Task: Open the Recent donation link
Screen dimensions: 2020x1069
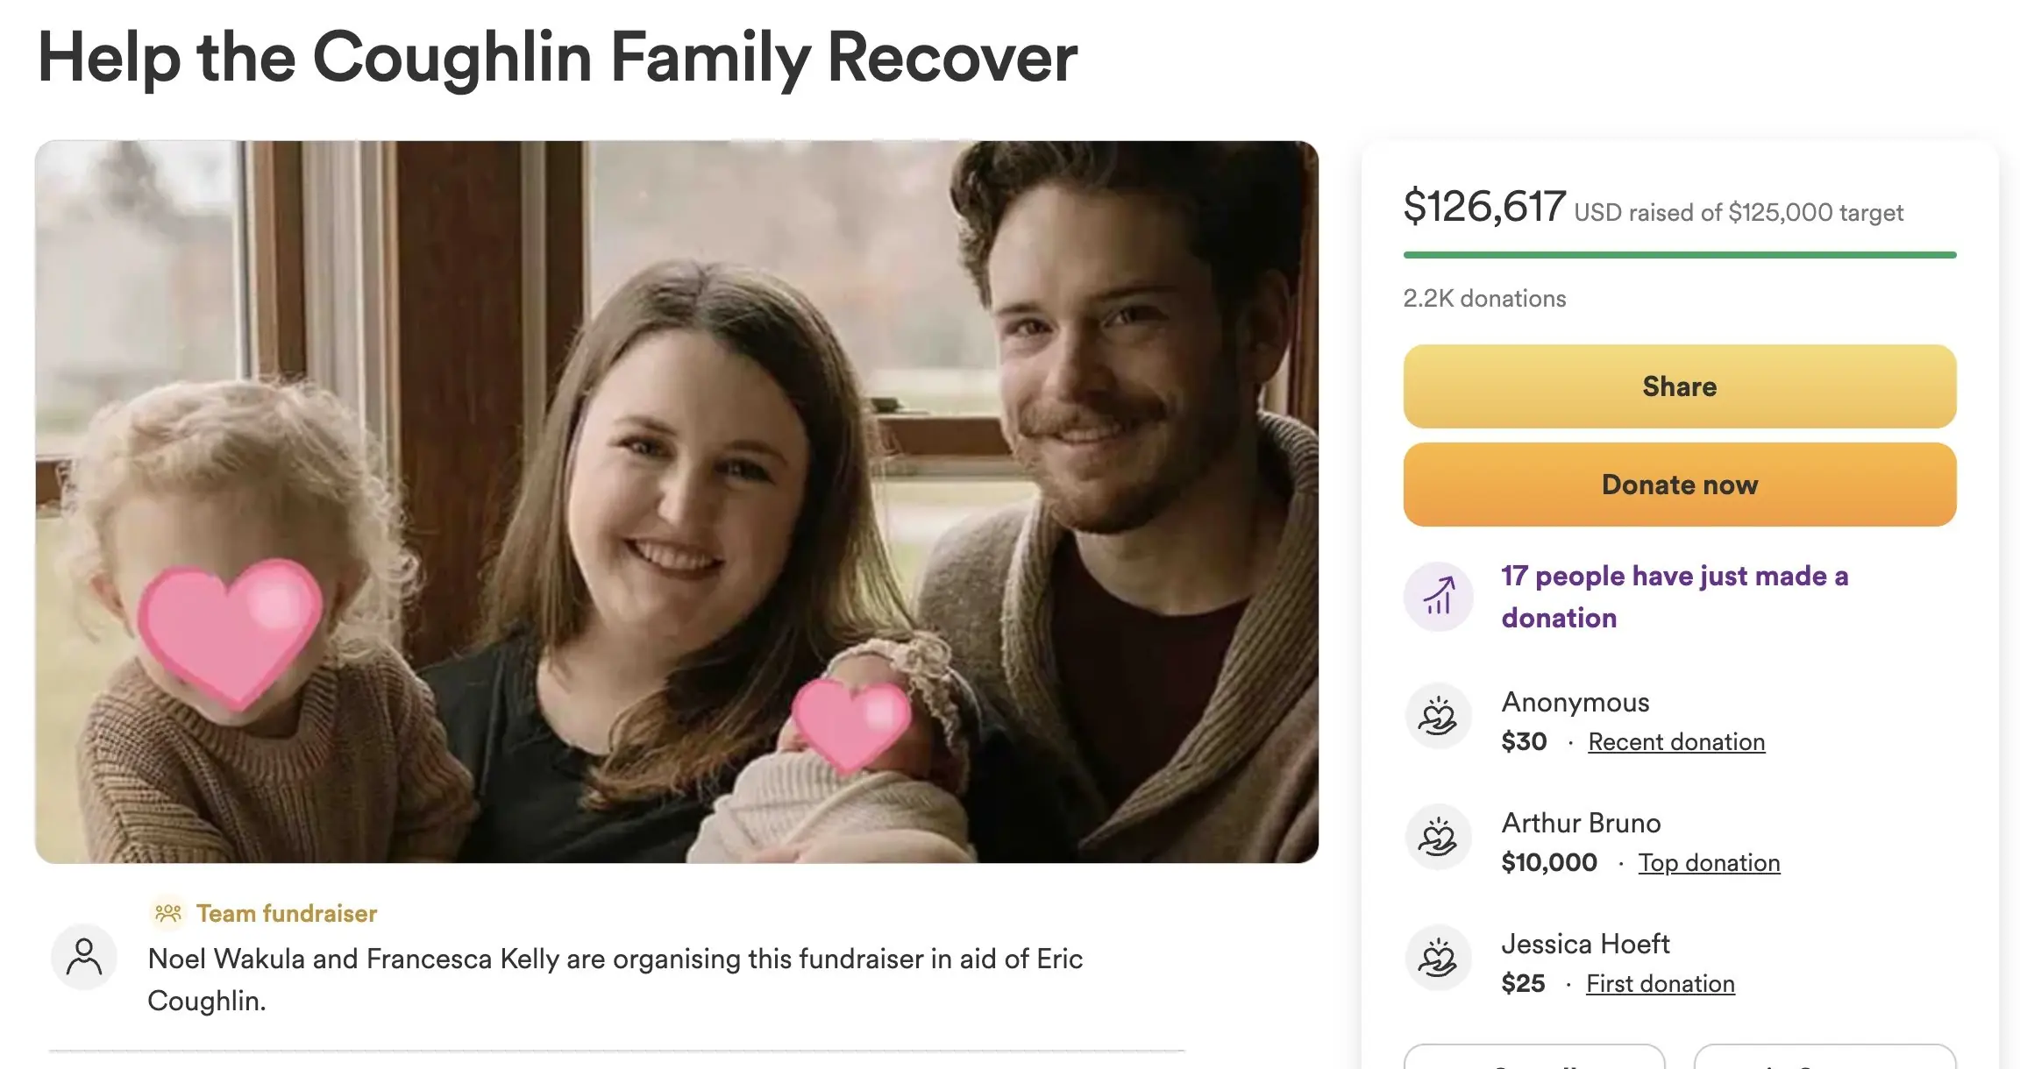Action: (1675, 741)
